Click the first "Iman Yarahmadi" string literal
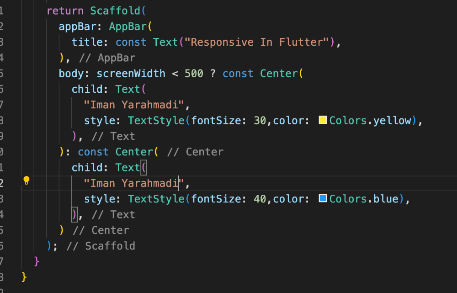The image size is (457, 293). (134, 105)
